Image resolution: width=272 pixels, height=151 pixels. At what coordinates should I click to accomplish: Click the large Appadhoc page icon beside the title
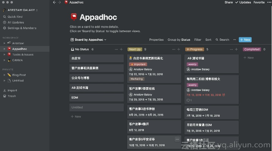click(74, 17)
